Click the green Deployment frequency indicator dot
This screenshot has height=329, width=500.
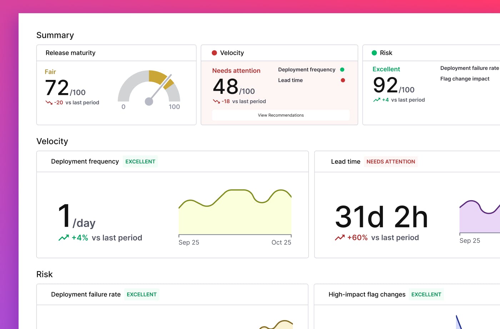342,70
